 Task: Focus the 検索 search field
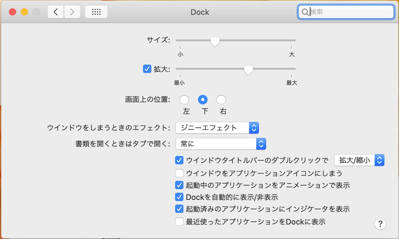click(x=346, y=12)
